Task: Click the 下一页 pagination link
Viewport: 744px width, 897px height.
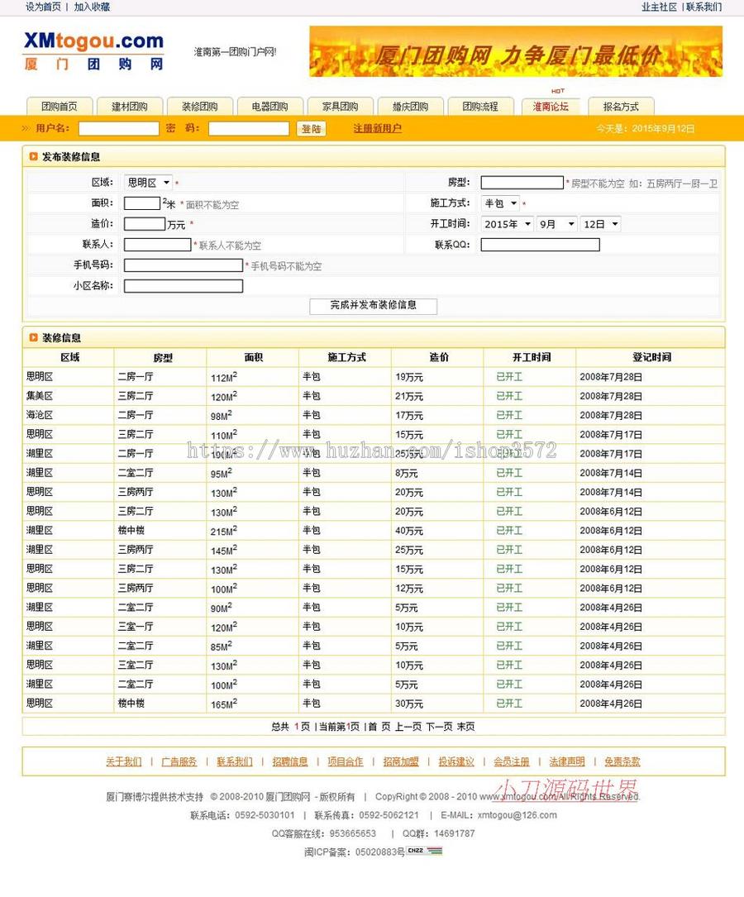Action: (x=439, y=727)
